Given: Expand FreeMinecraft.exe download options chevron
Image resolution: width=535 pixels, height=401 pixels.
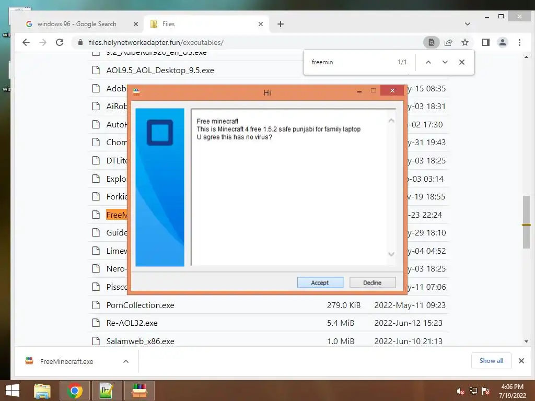Looking at the screenshot, I should [126, 361].
